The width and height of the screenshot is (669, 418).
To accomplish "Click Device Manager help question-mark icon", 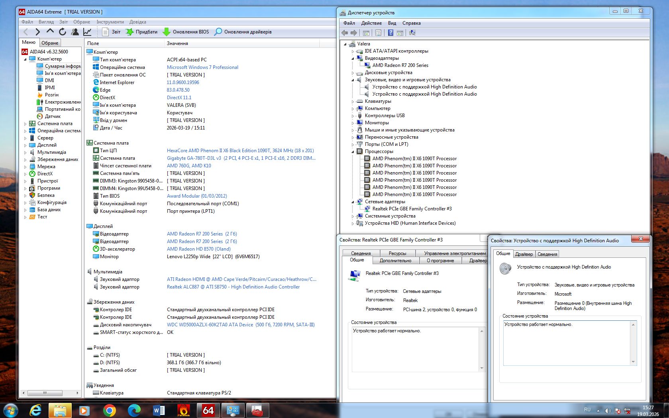I will [390, 33].
